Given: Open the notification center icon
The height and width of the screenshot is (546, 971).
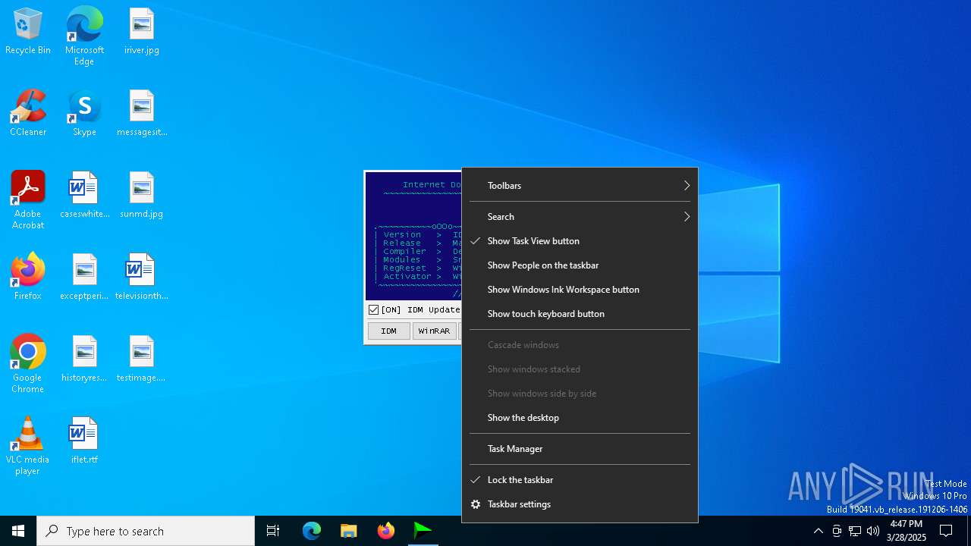Looking at the screenshot, I should (x=946, y=531).
